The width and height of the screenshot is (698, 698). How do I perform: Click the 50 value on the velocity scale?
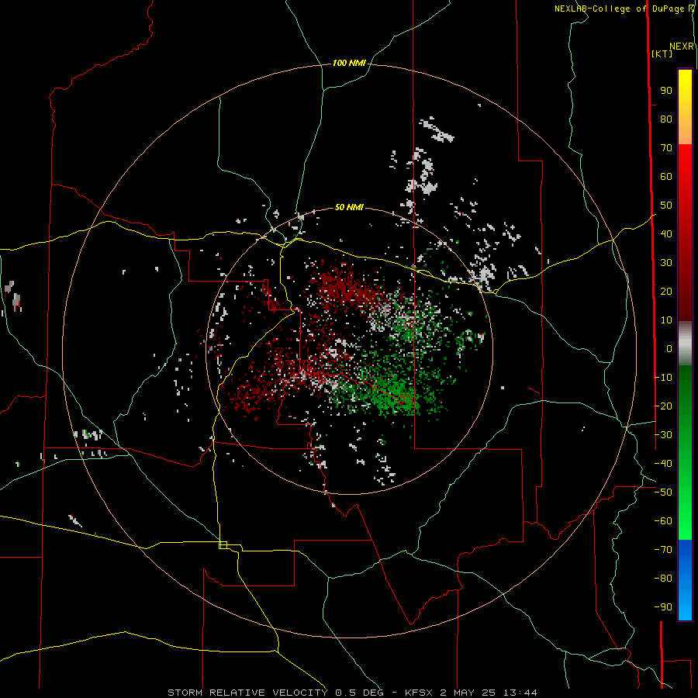666,206
